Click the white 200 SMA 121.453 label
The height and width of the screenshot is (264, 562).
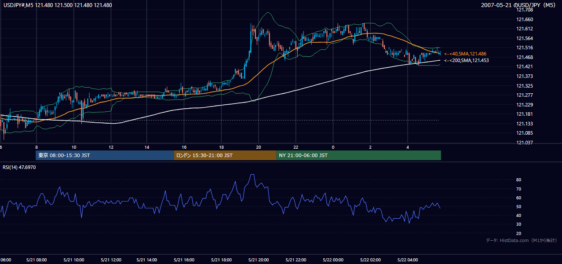point(466,60)
